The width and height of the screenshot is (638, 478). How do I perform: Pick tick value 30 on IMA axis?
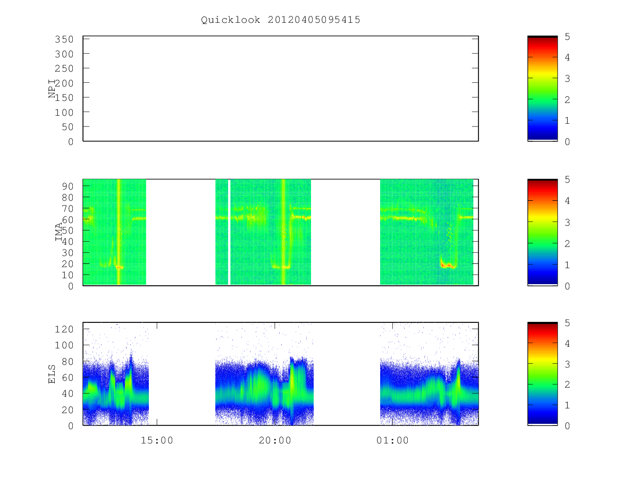point(68,253)
